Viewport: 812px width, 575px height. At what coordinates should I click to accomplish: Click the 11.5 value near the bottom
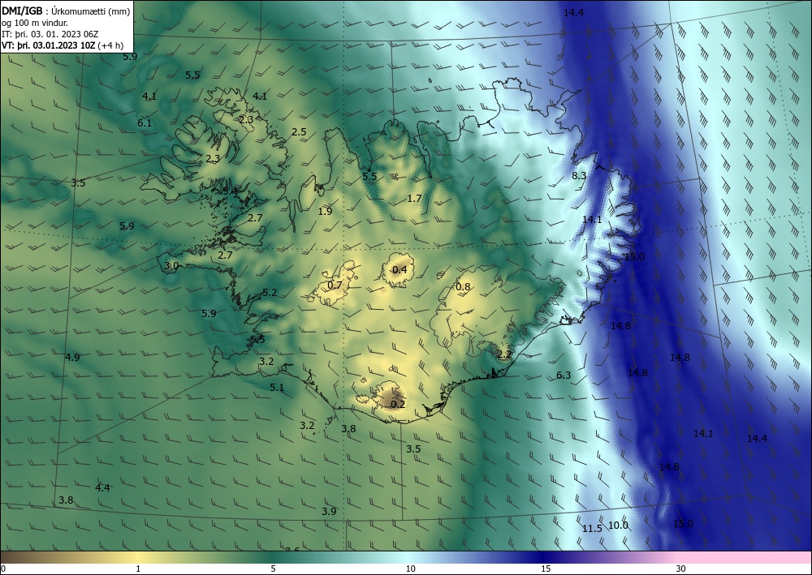(592, 529)
